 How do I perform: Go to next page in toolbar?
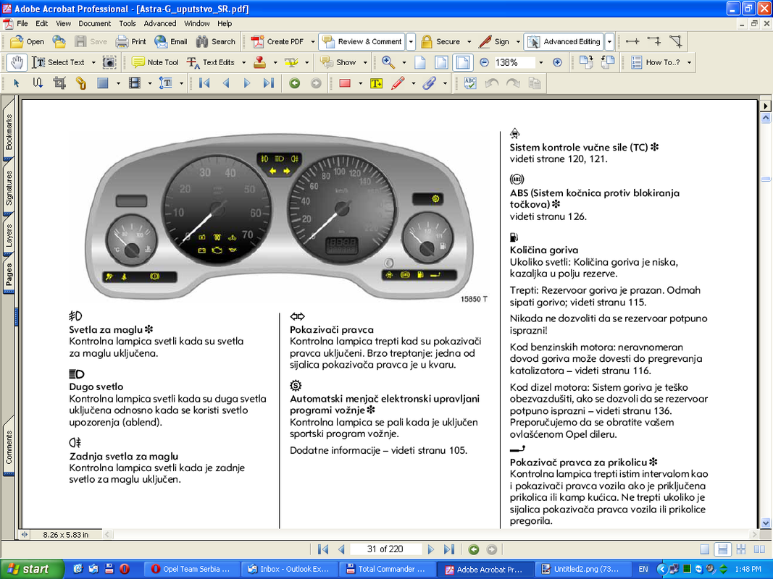[247, 83]
